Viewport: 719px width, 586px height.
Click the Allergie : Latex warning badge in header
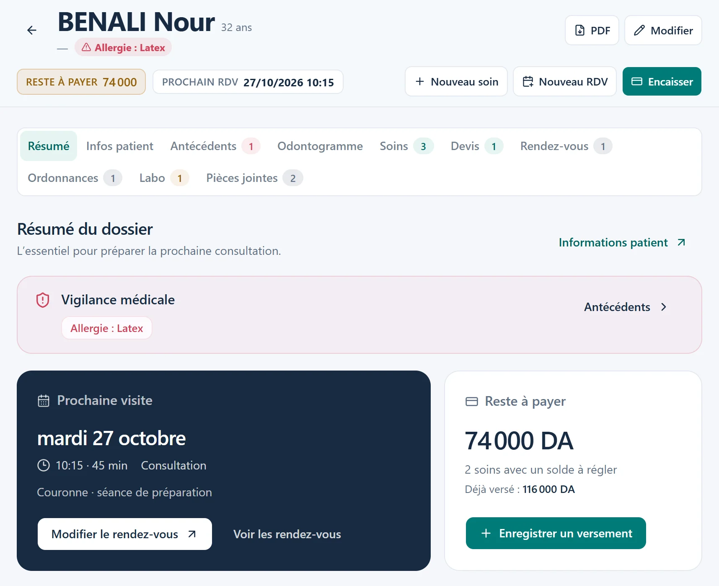click(x=123, y=47)
